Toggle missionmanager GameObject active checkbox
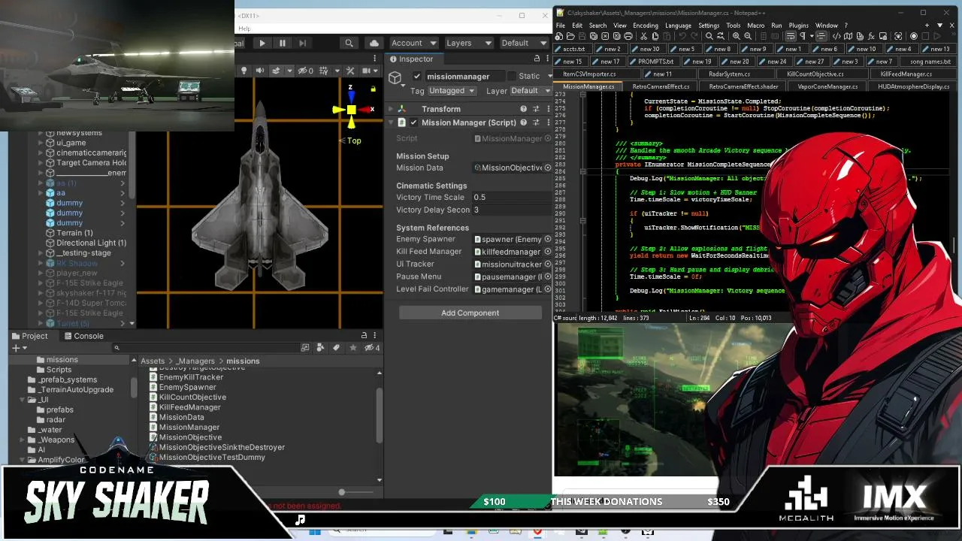This screenshot has width=962, height=541. [x=417, y=76]
